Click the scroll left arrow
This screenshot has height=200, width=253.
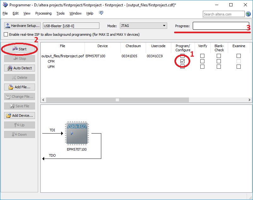click(x=43, y=100)
